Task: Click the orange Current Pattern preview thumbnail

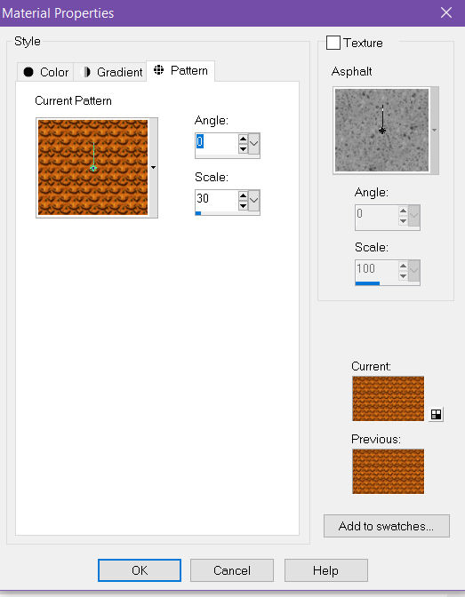Action: click(92, 168)
